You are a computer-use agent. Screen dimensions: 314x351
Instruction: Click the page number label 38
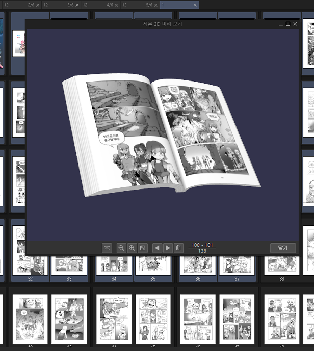(282, 279)
